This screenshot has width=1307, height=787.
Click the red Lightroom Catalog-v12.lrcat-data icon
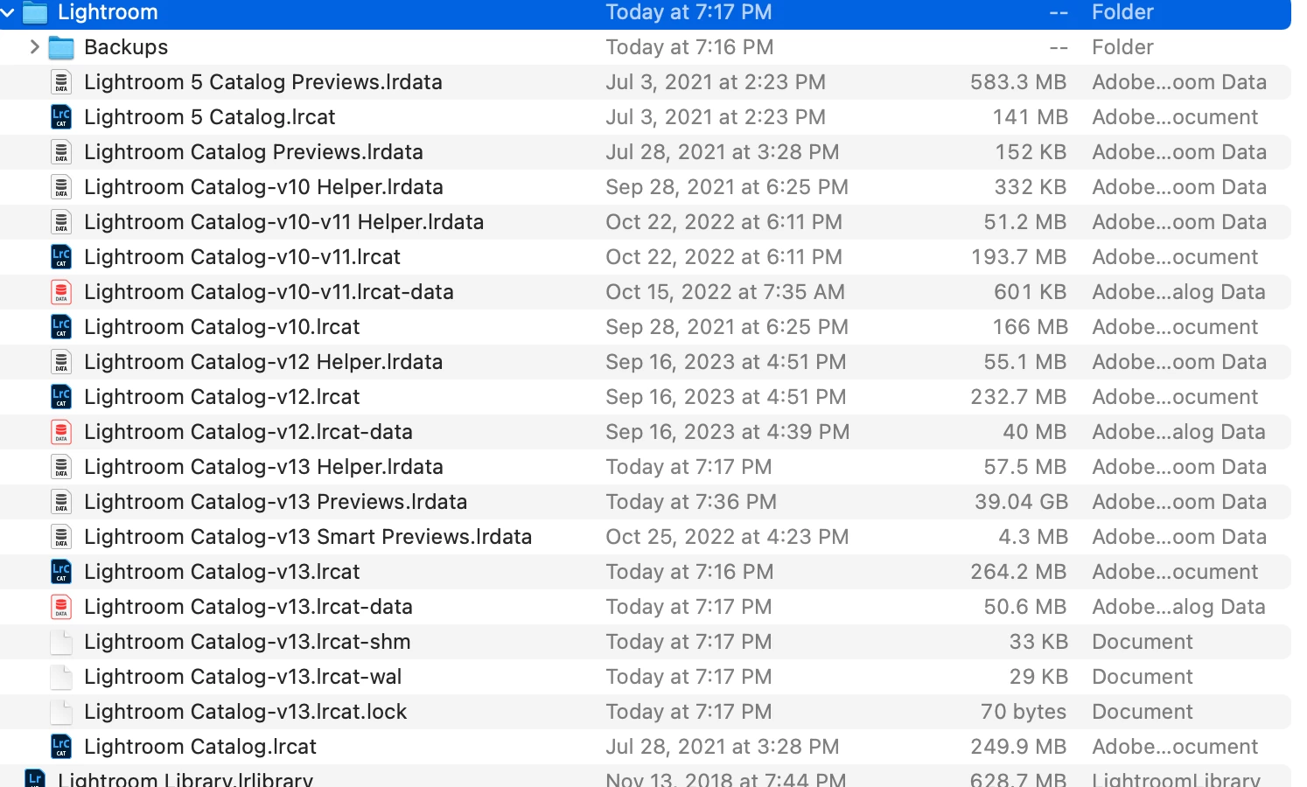click(x=61, y=432)
